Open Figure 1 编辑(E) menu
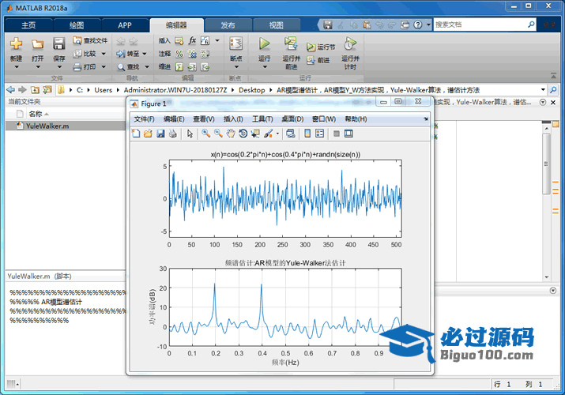This screenshot has width=565, height=395. coord(174,118)
